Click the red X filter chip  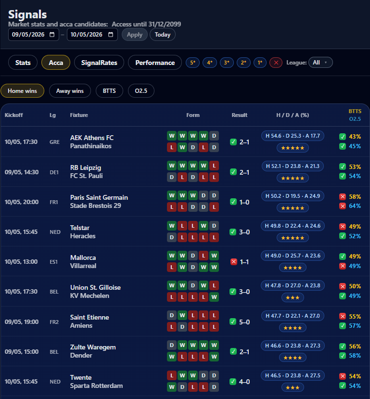276,63
